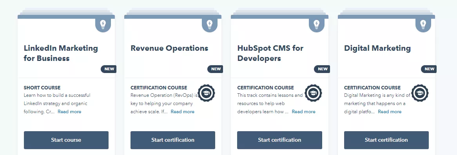Open the Digital Marketing title
Screen dimensions: 457x155
377,48
